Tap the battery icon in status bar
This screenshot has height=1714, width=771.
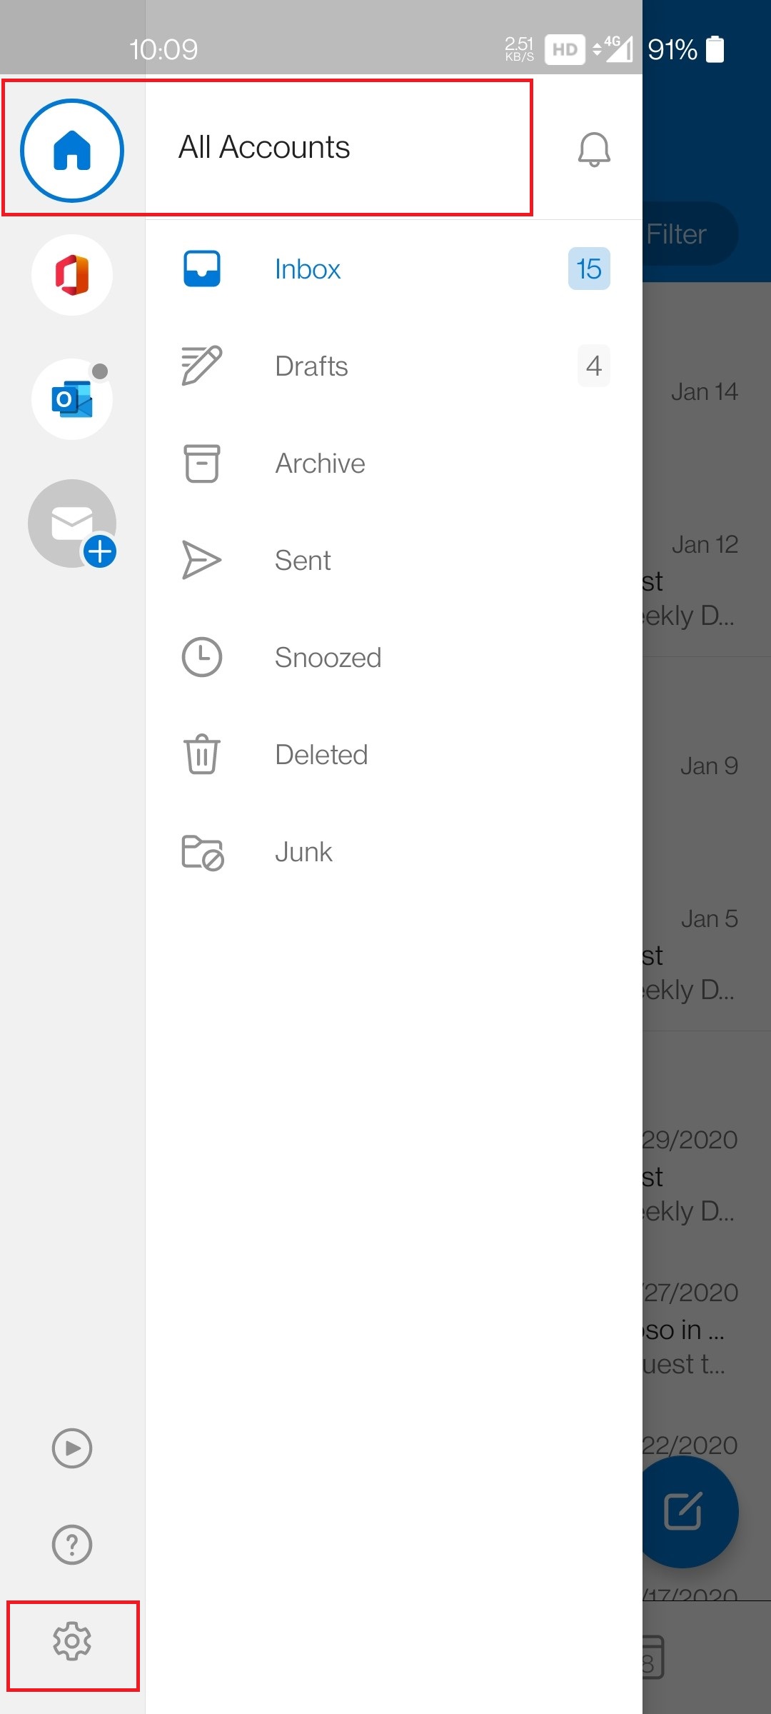715,49
